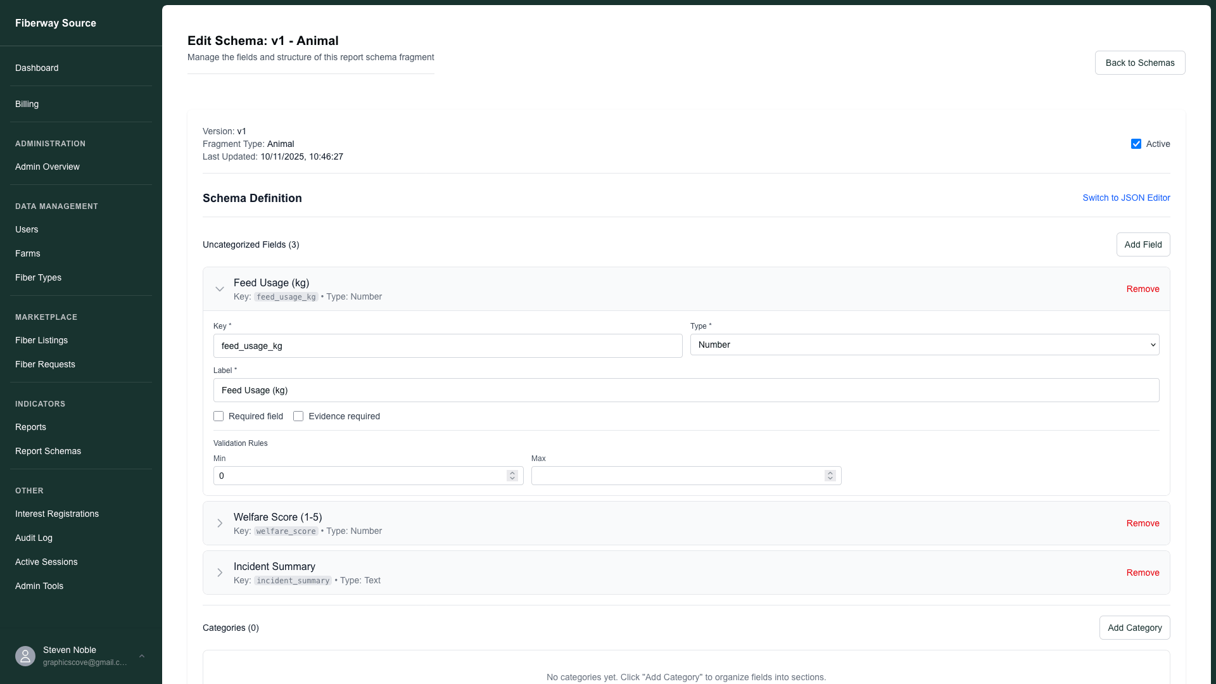Click the Key input containing feed_usage_kg
The image size is (1216, 684).
pyautogui.click(x=448, y=346)
